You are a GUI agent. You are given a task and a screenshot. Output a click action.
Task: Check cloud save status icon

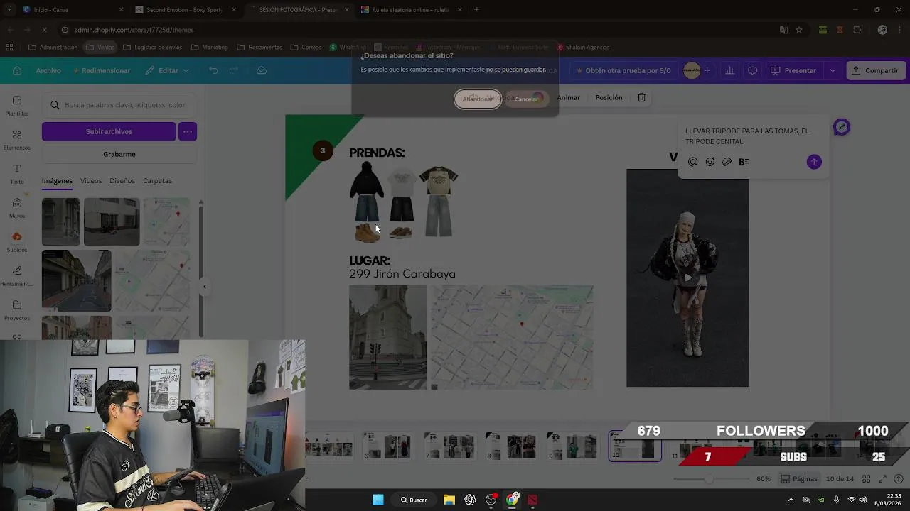pyautogui.click(x=262, y=70)
